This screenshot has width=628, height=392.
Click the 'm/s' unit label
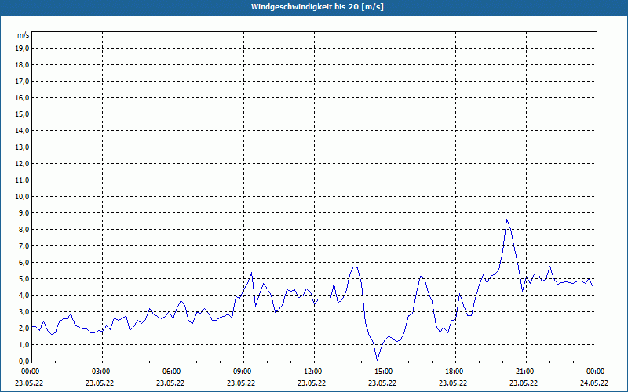point(24,35)
